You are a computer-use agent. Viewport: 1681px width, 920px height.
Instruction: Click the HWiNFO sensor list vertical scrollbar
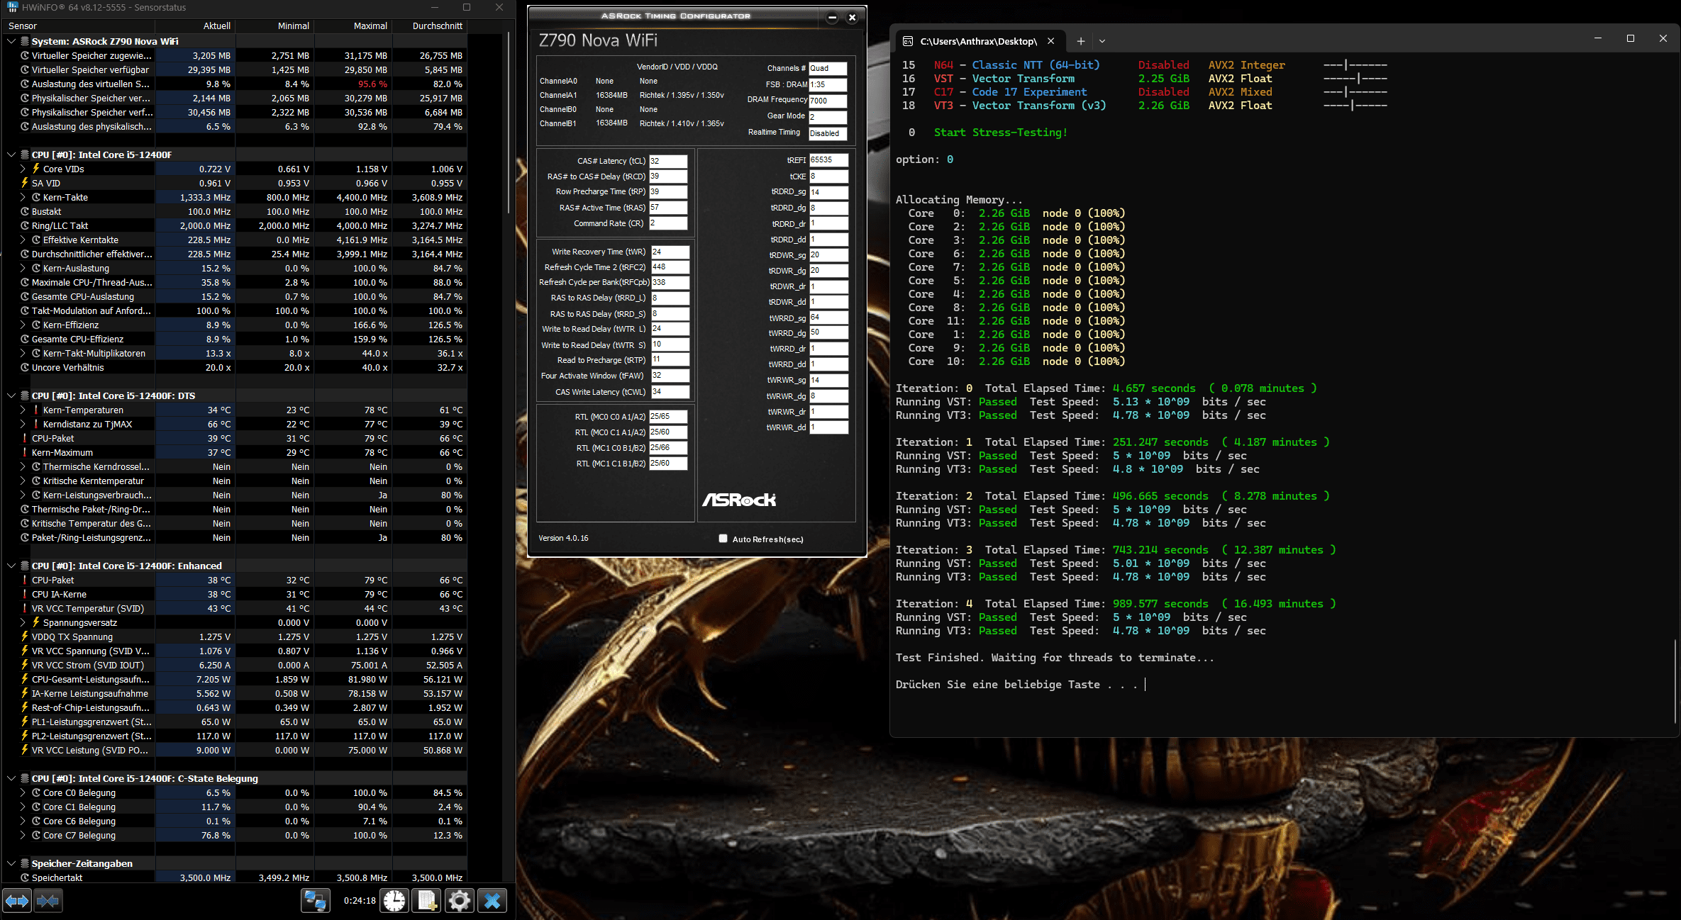[x=509, y=122]
